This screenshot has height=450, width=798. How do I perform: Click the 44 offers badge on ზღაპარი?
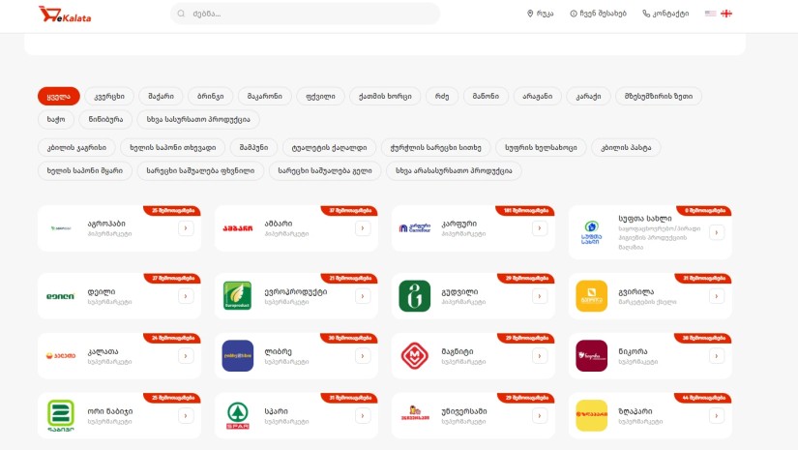(703, 398)
